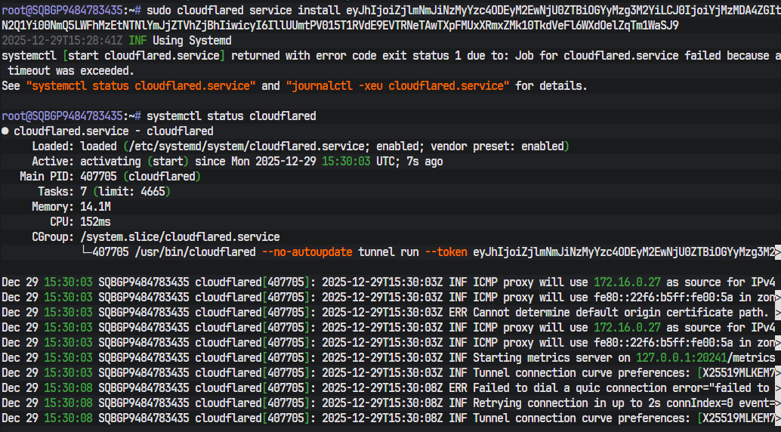Click the 'sudo cloudflared service install' command text
The height and width of the screenshot is (432, 781).
click(243, 10)
